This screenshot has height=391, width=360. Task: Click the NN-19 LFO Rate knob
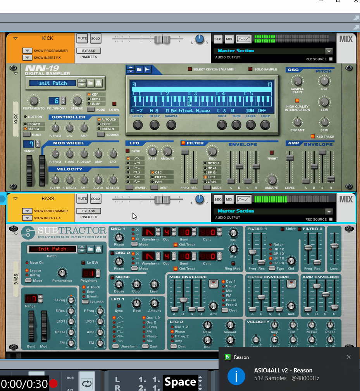click(152, 151)
